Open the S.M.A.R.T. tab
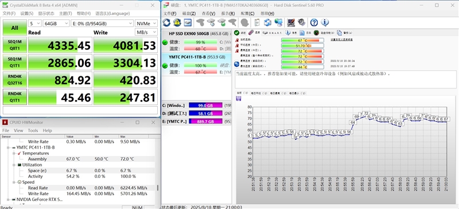This screenshot has height=209, width=459. (273, 33)
